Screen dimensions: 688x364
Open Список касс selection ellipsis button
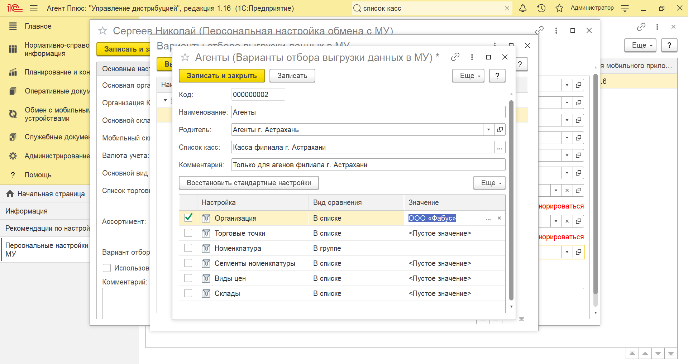[500, 147]
